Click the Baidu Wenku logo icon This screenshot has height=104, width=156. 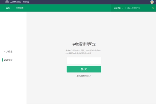point(7,2)
